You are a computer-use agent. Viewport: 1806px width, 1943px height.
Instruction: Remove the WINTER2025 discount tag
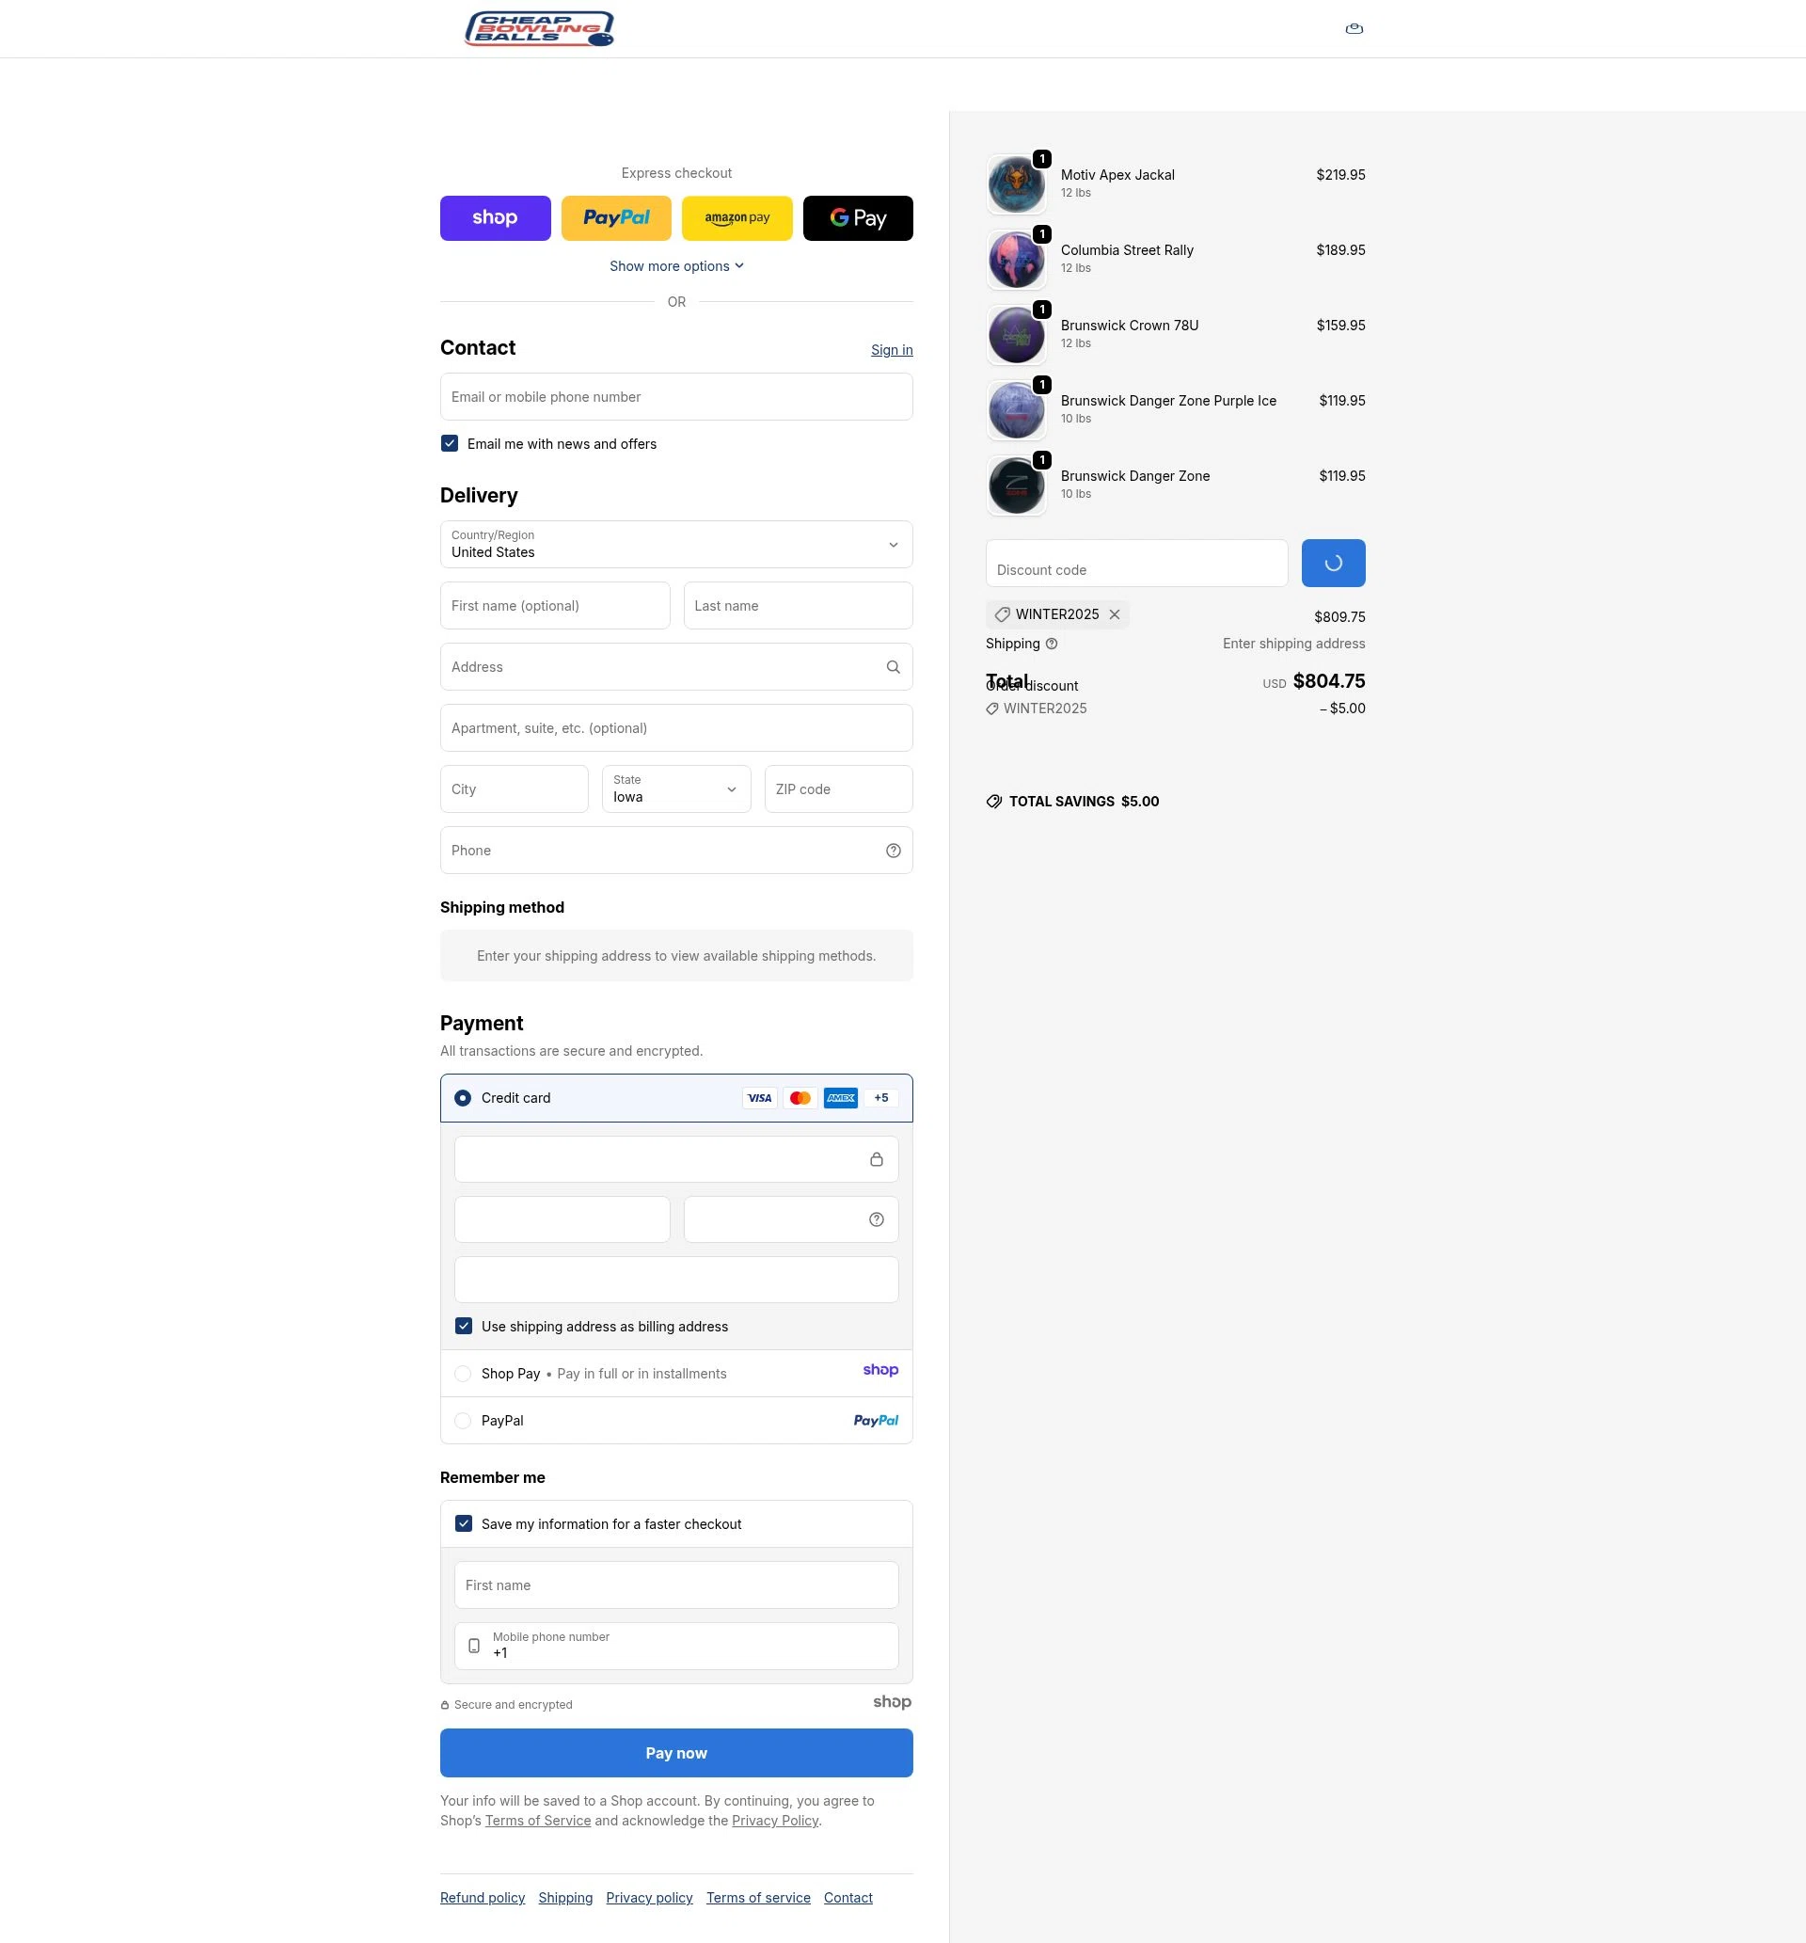[x=1114, y=614]
